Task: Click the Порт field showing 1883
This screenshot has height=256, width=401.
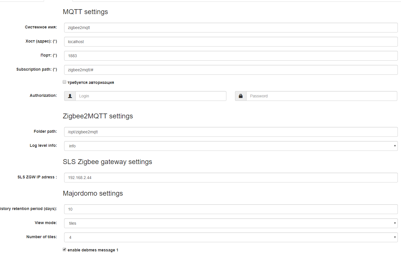Action: tap(231, 56)
